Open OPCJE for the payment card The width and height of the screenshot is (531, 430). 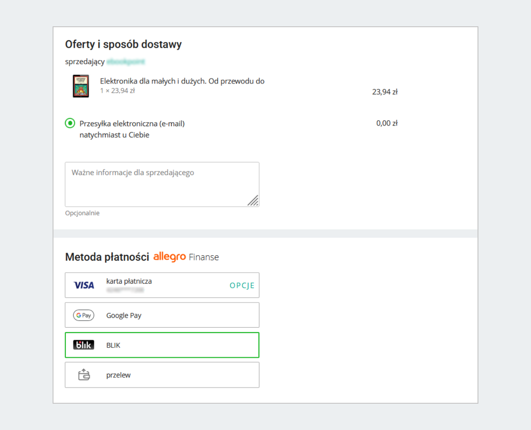point(242,285)
